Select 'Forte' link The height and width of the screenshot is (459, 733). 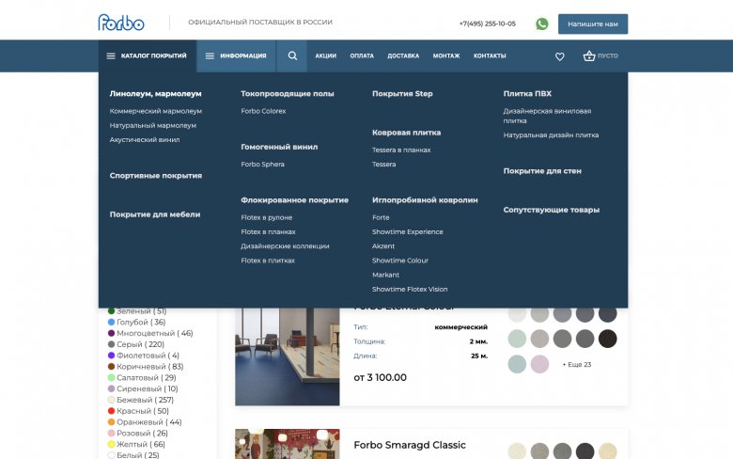[x=381, y=217]
